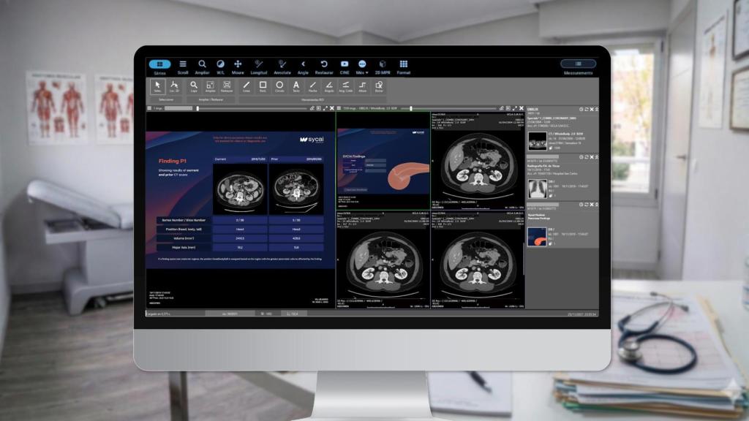Select the Rect. rectangle ROI tool
Image resolution: width=749 pixels, height=421 pixels.
(x=263, y=86)
